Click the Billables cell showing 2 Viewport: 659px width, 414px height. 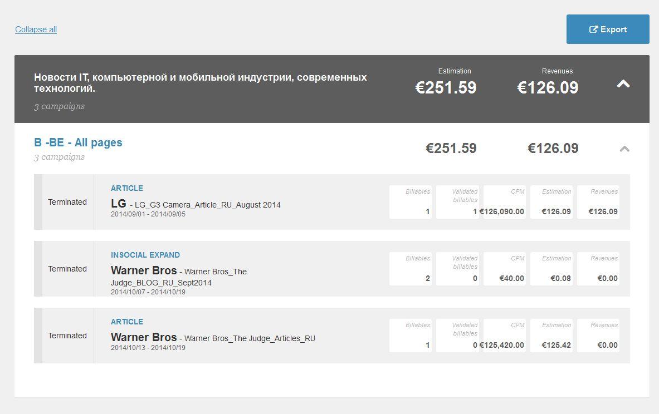(411, 269)
